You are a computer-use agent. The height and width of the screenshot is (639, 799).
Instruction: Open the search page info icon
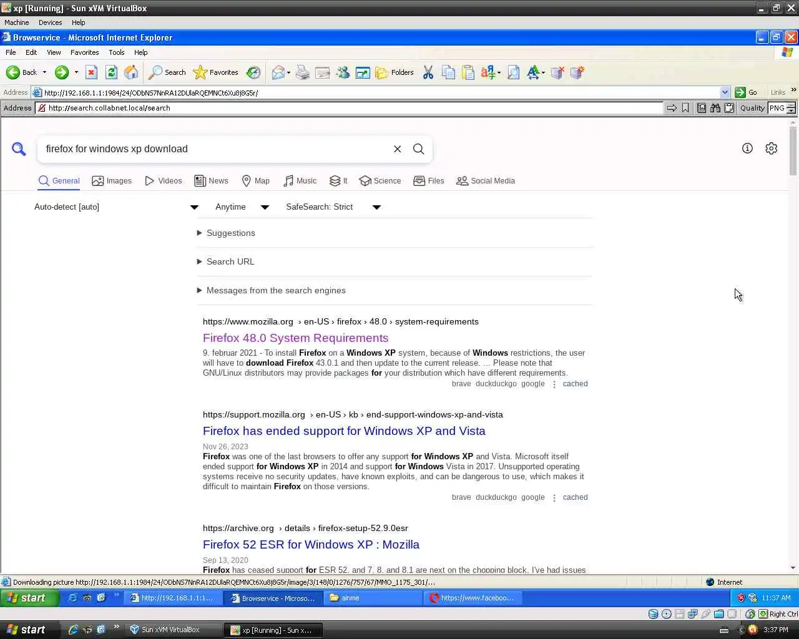(x=747, y=149)
